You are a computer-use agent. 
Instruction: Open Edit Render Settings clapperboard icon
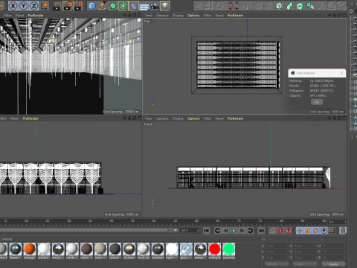click(x=79, y=6)
